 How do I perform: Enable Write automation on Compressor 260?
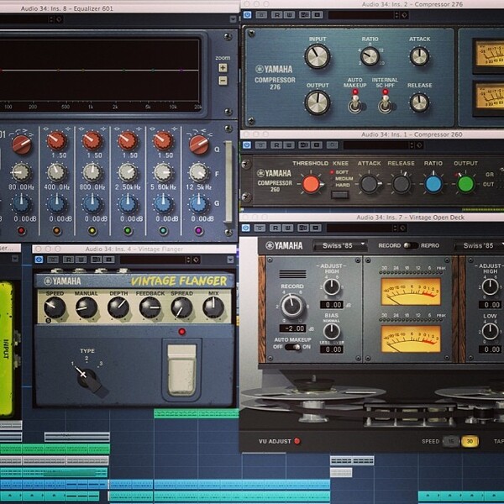(x=288, y=145)
